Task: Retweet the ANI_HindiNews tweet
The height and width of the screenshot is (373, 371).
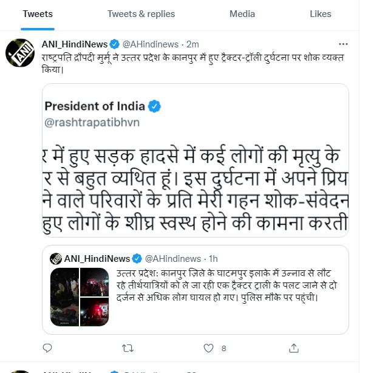Action: (128, 348)
